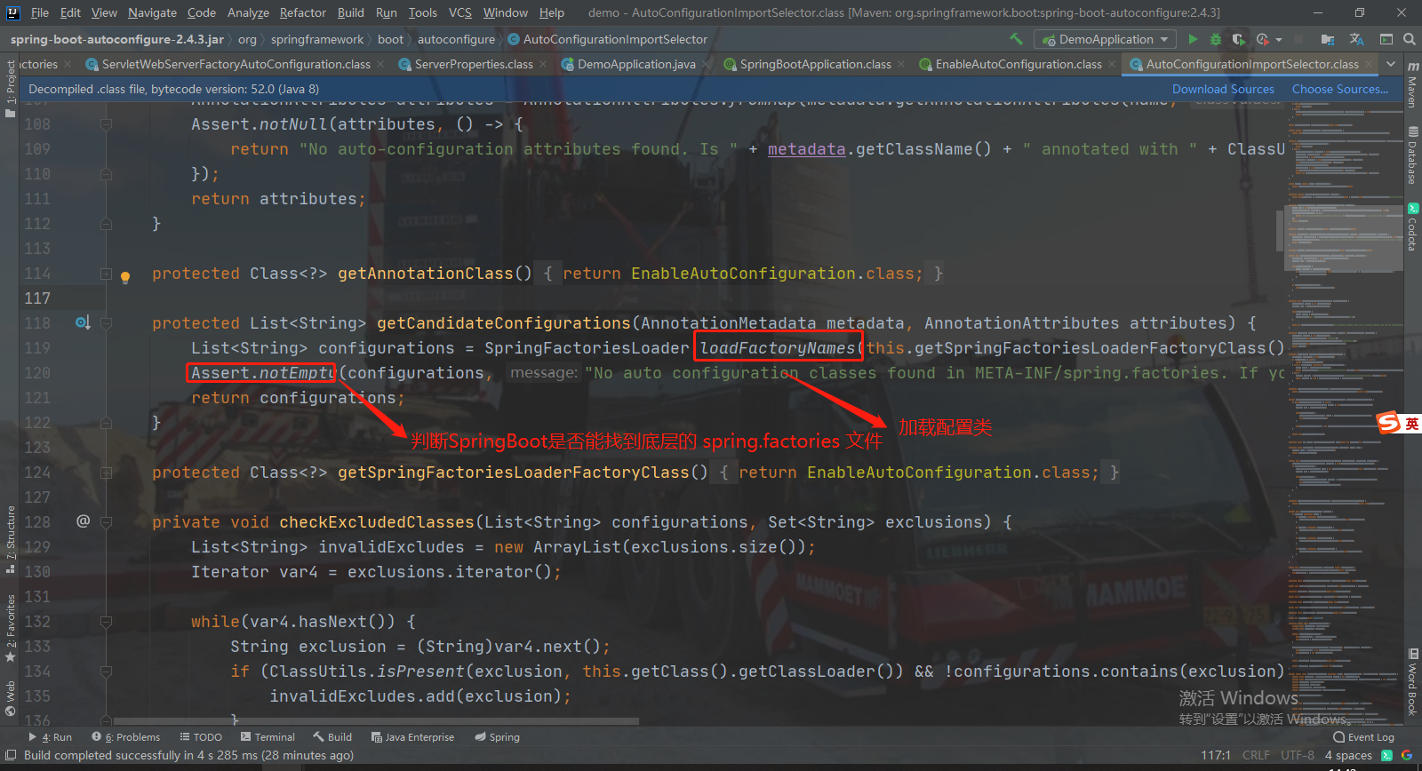Click the yellow intention light bulb
The image size is (1422, 771).
[x=125, y=276]
